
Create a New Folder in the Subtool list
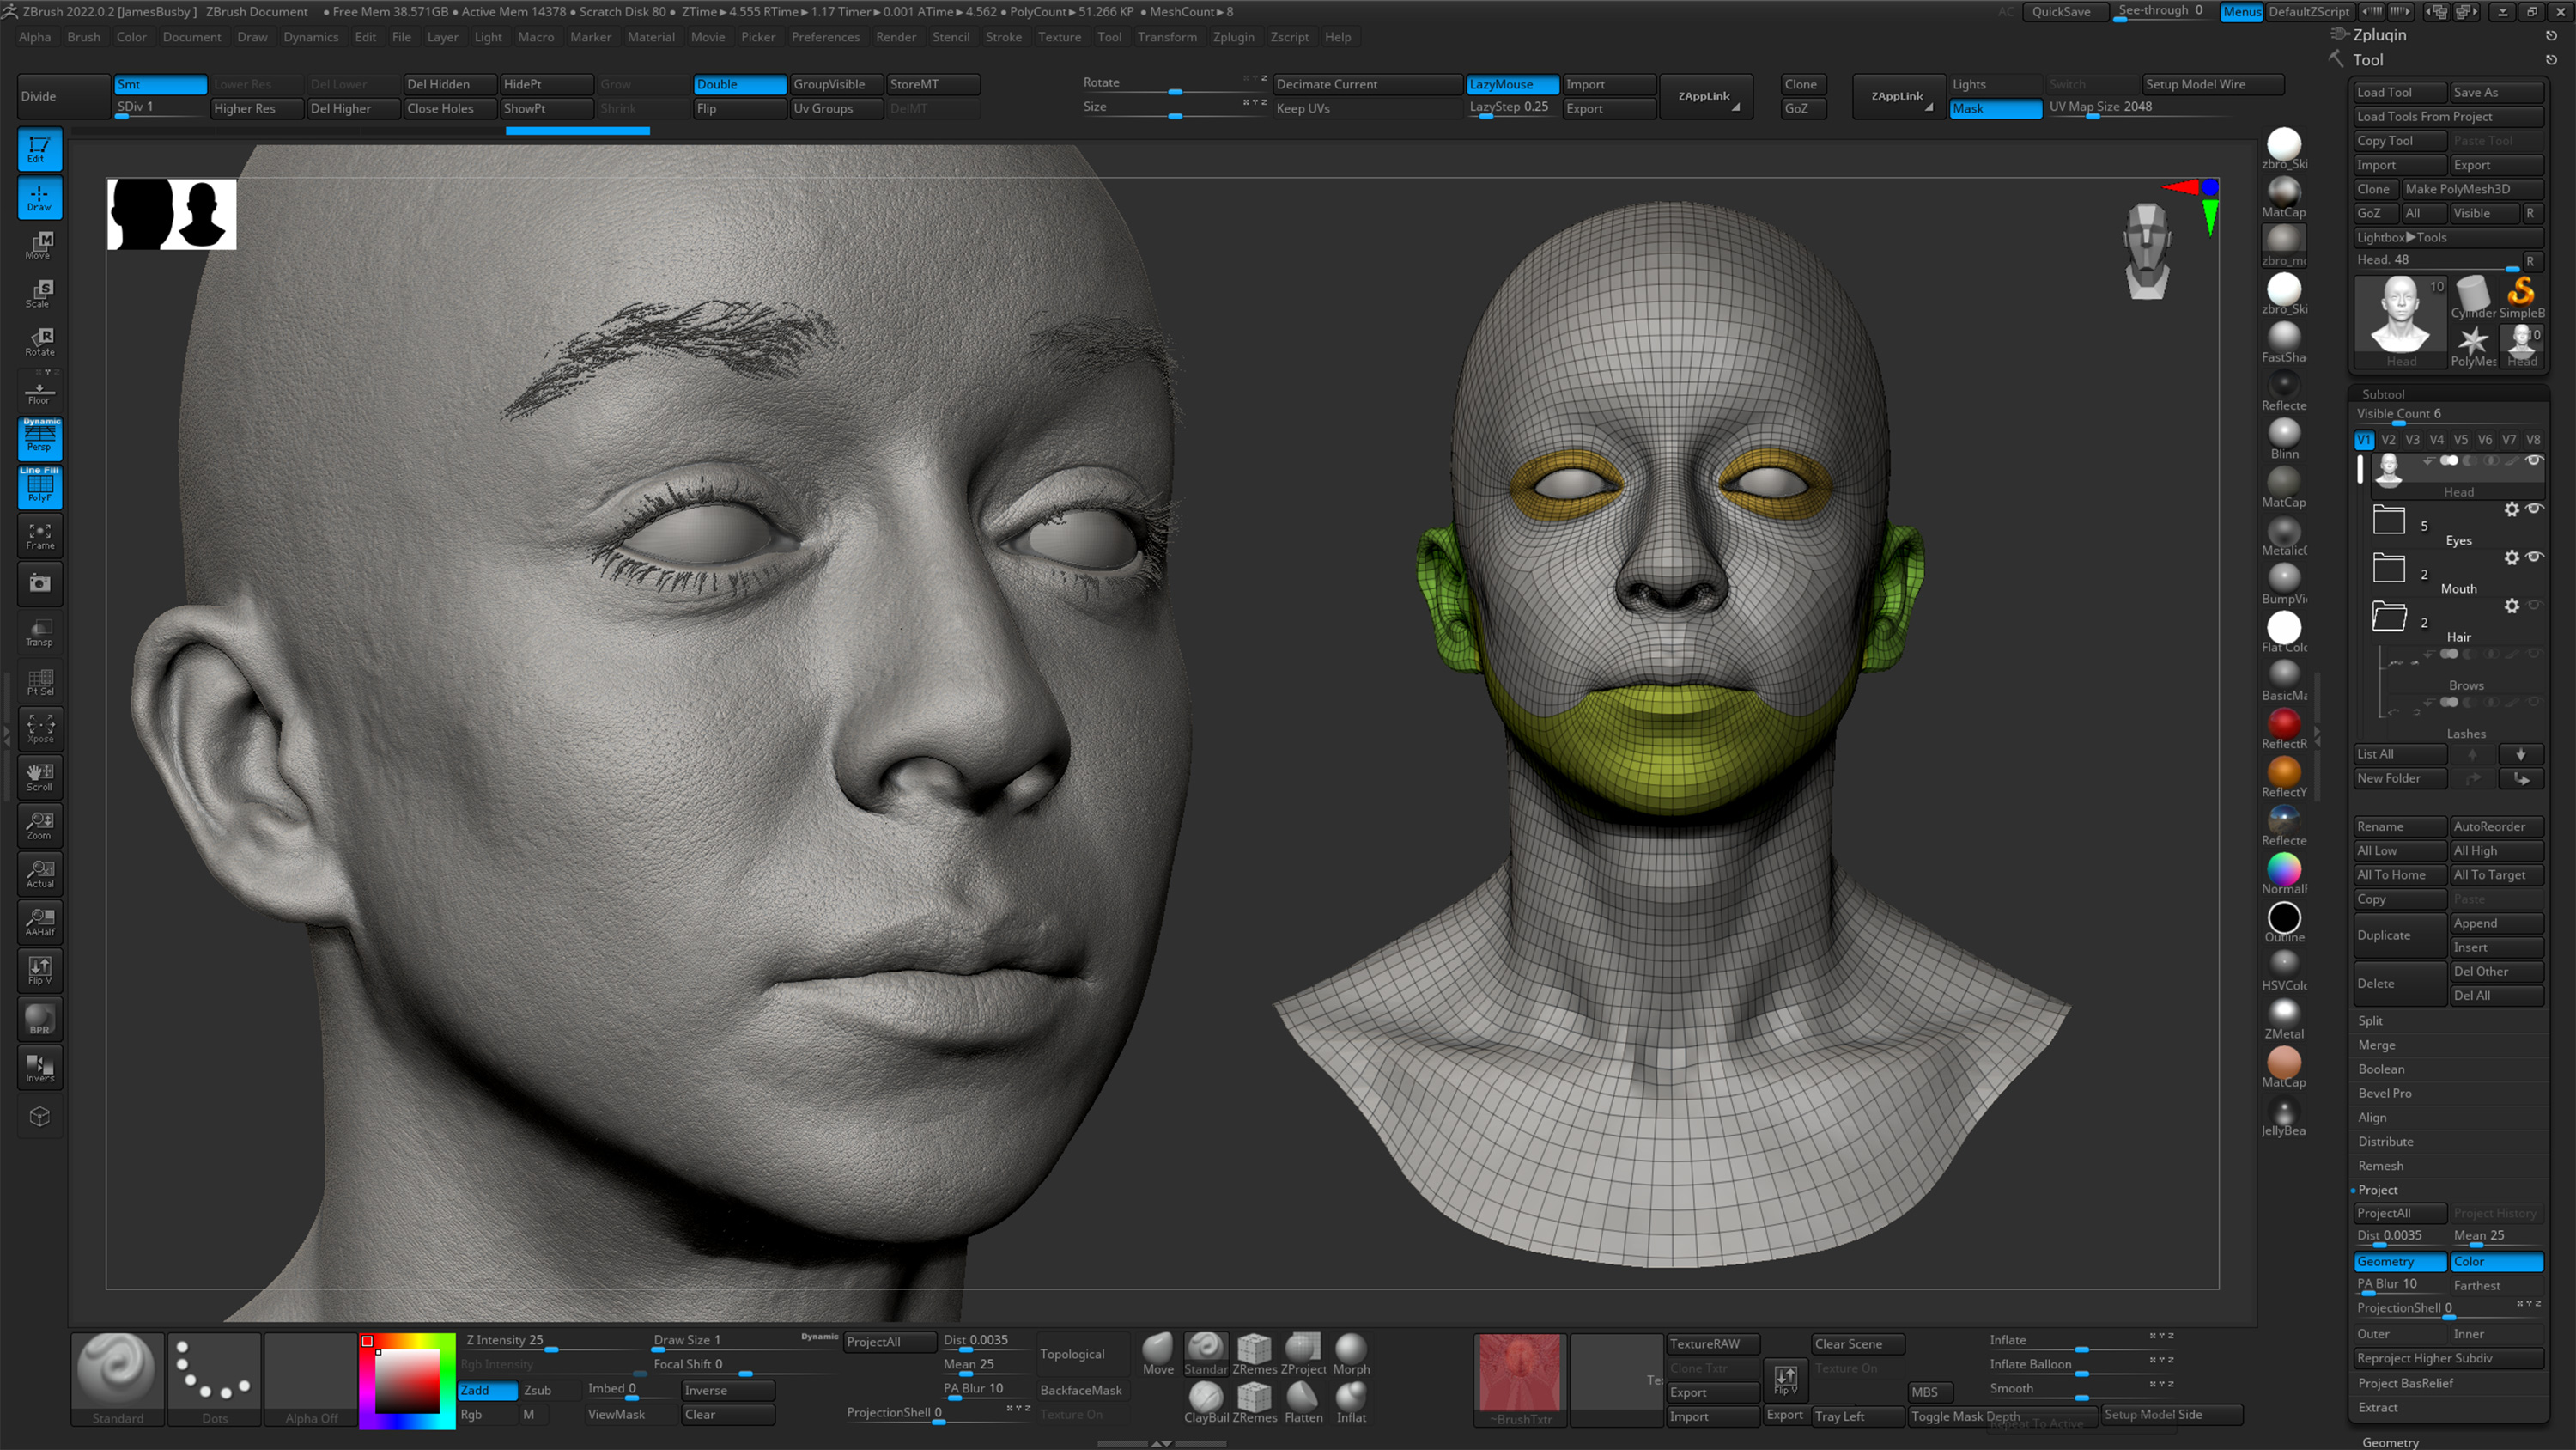point(2399,777)
